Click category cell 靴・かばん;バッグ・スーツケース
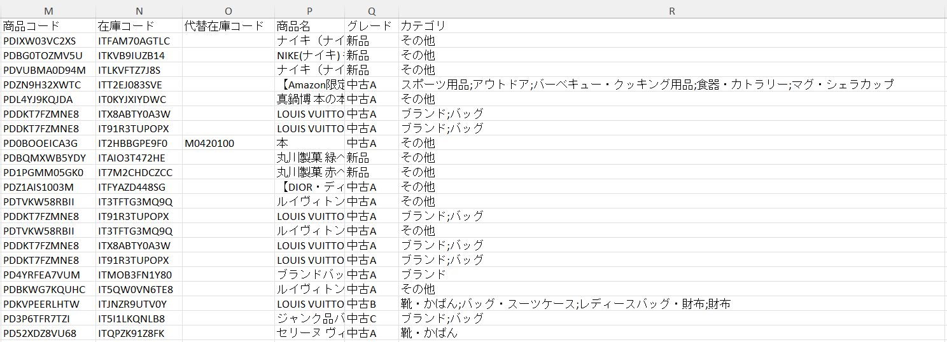 pyautogui.click(x=672, y=304)
